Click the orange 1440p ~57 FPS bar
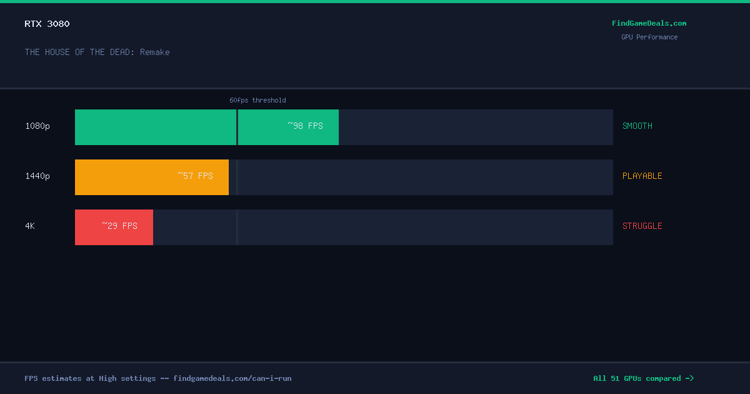Viewport: 750px width, 394px height. 152,177
